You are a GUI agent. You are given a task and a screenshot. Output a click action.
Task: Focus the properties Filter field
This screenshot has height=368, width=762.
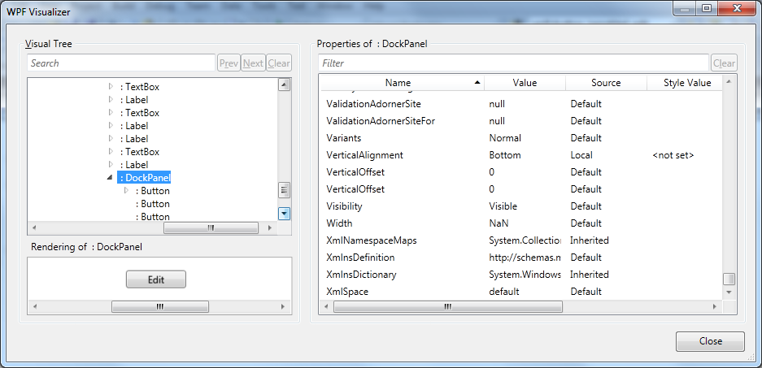coord(514,63)
